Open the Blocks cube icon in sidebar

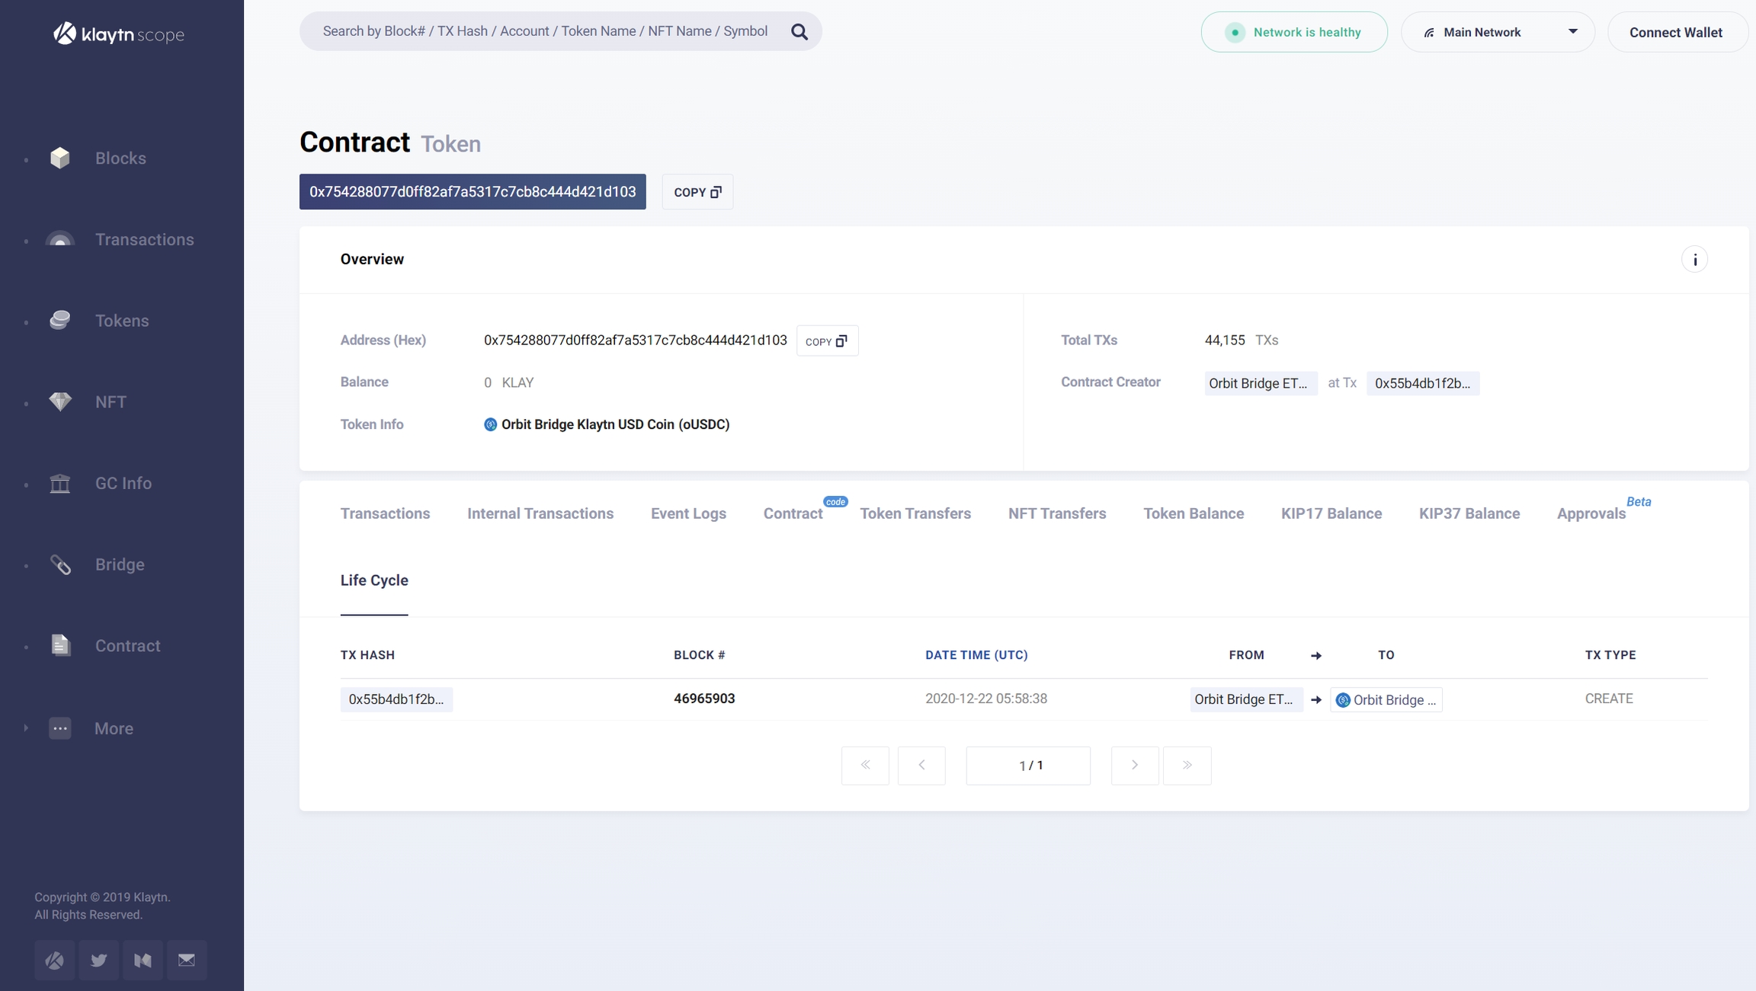click(x=60, y=158)
